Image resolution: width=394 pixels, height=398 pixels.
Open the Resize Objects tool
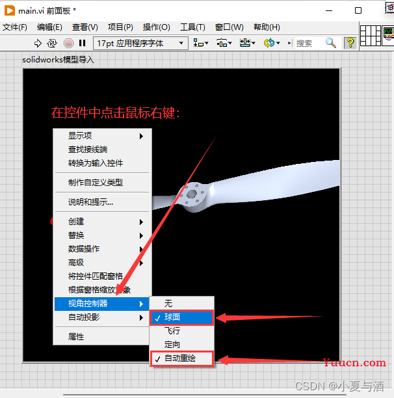click(x=247, y=43)
